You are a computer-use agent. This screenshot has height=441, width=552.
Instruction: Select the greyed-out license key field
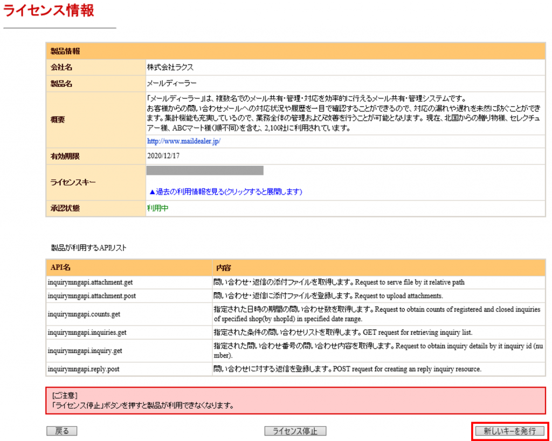pyautogui.click(x=205, y=171)
